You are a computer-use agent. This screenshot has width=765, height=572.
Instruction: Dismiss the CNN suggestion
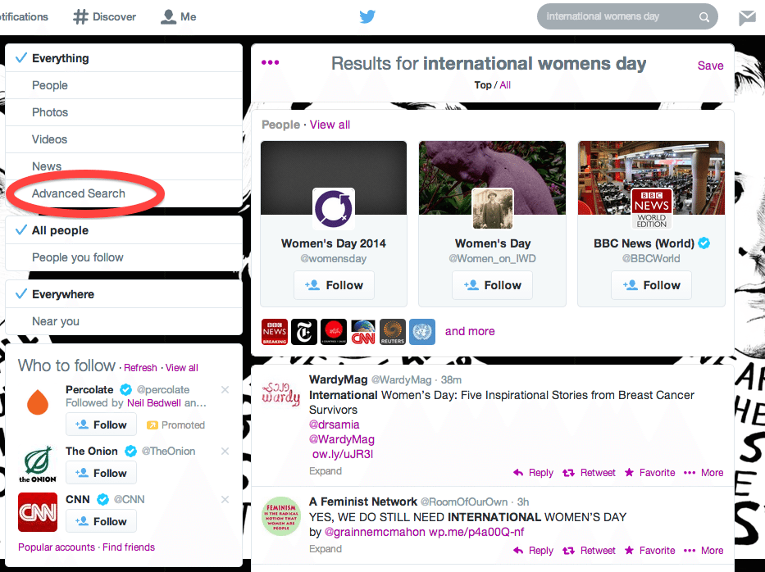tap(225, 499)
